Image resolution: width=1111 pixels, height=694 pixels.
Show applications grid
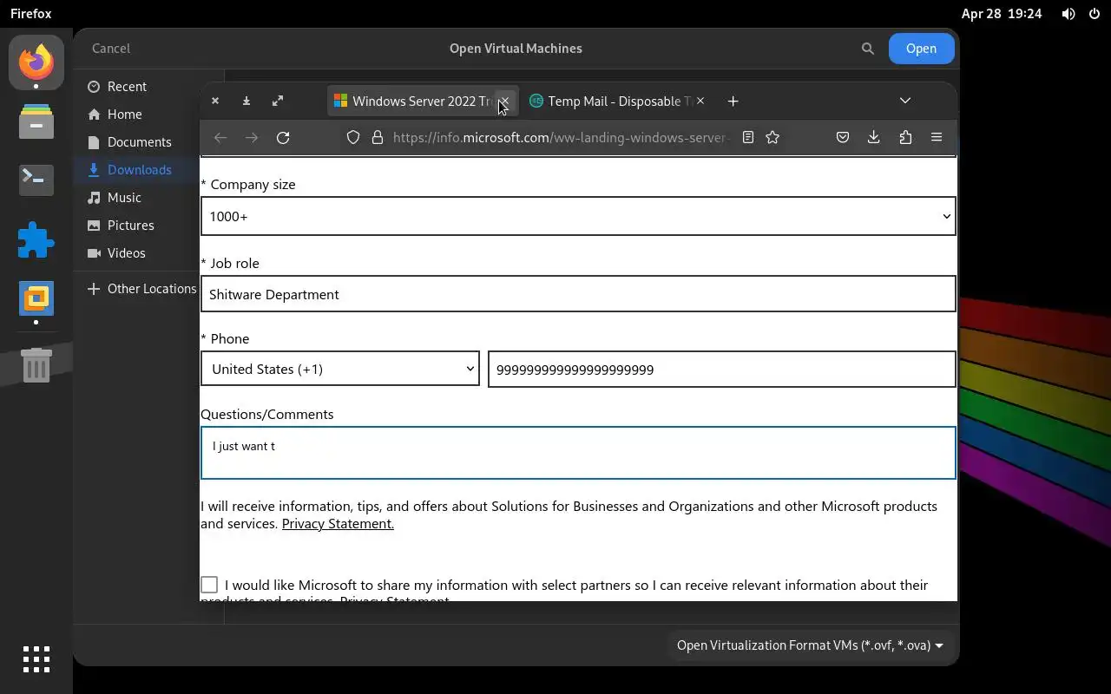click(36, 659)
